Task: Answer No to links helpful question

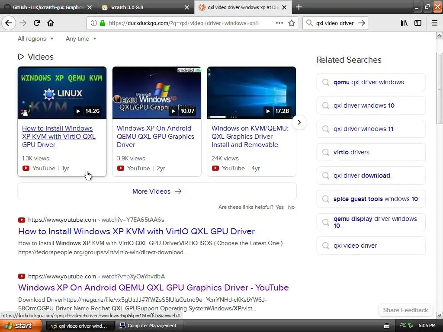Action: (x=291, y=207)
